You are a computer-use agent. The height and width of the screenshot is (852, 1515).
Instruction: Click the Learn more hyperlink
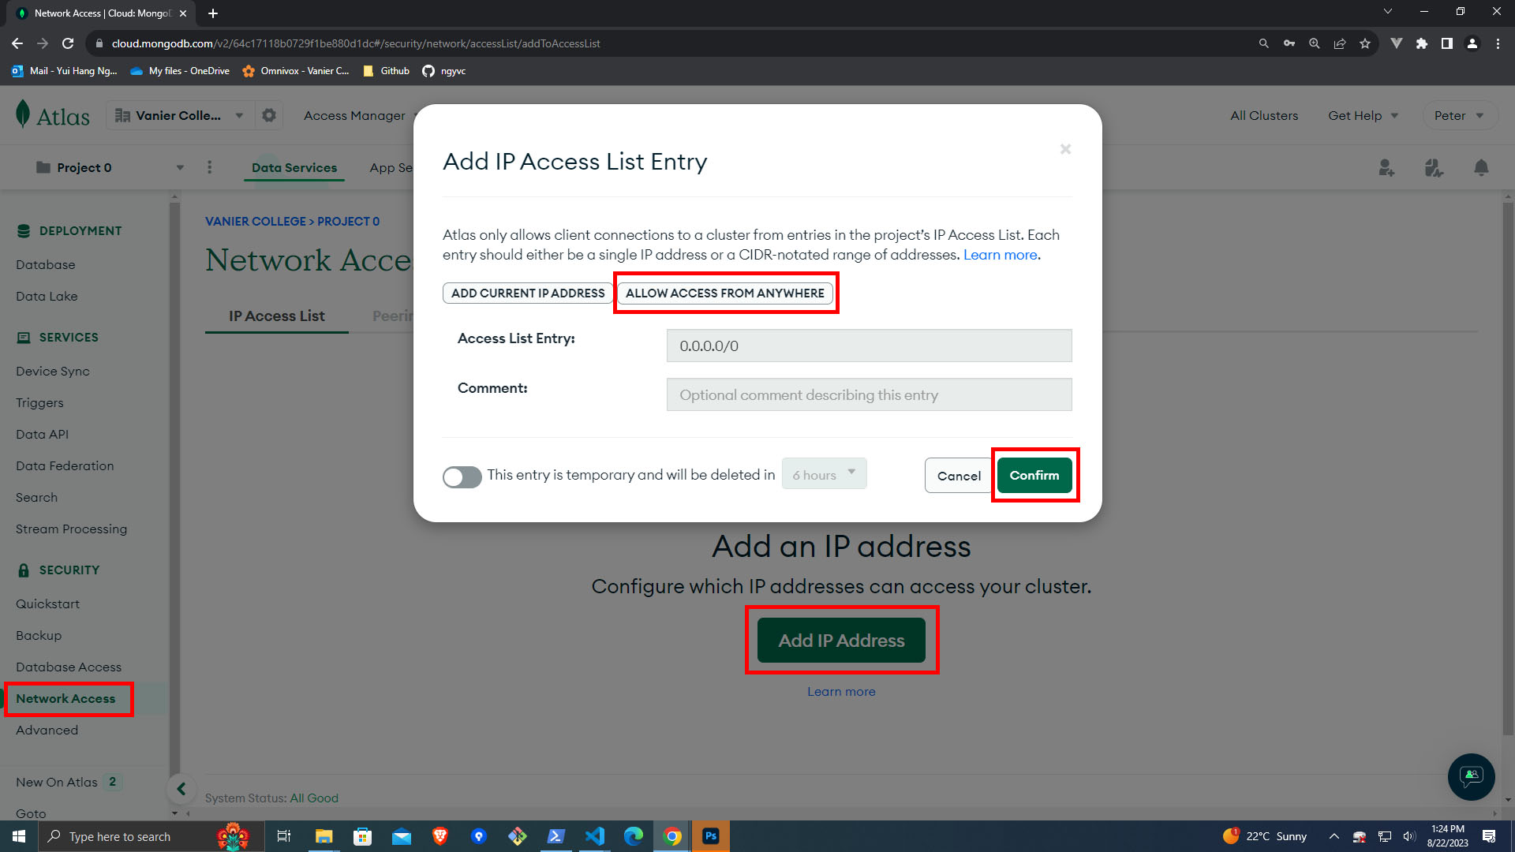coord(1001,254)
